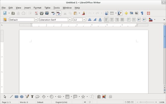Open the Edit menu
Image resolution: width=166 pixels, height=104 pixels.
coord(11,8)
